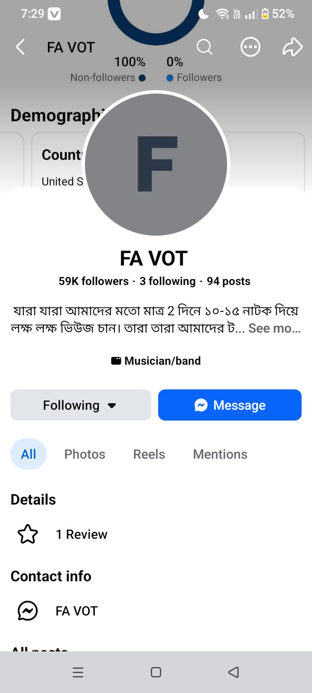Viewport: 312px width, 693px height.
Task: Select the All tab
Action: click(x=29, y=454)
